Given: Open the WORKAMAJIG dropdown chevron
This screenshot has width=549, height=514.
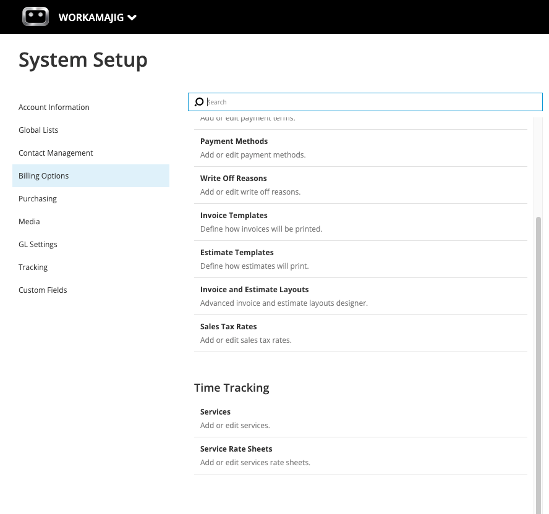Looking at the screenshot, I should 132,17.
